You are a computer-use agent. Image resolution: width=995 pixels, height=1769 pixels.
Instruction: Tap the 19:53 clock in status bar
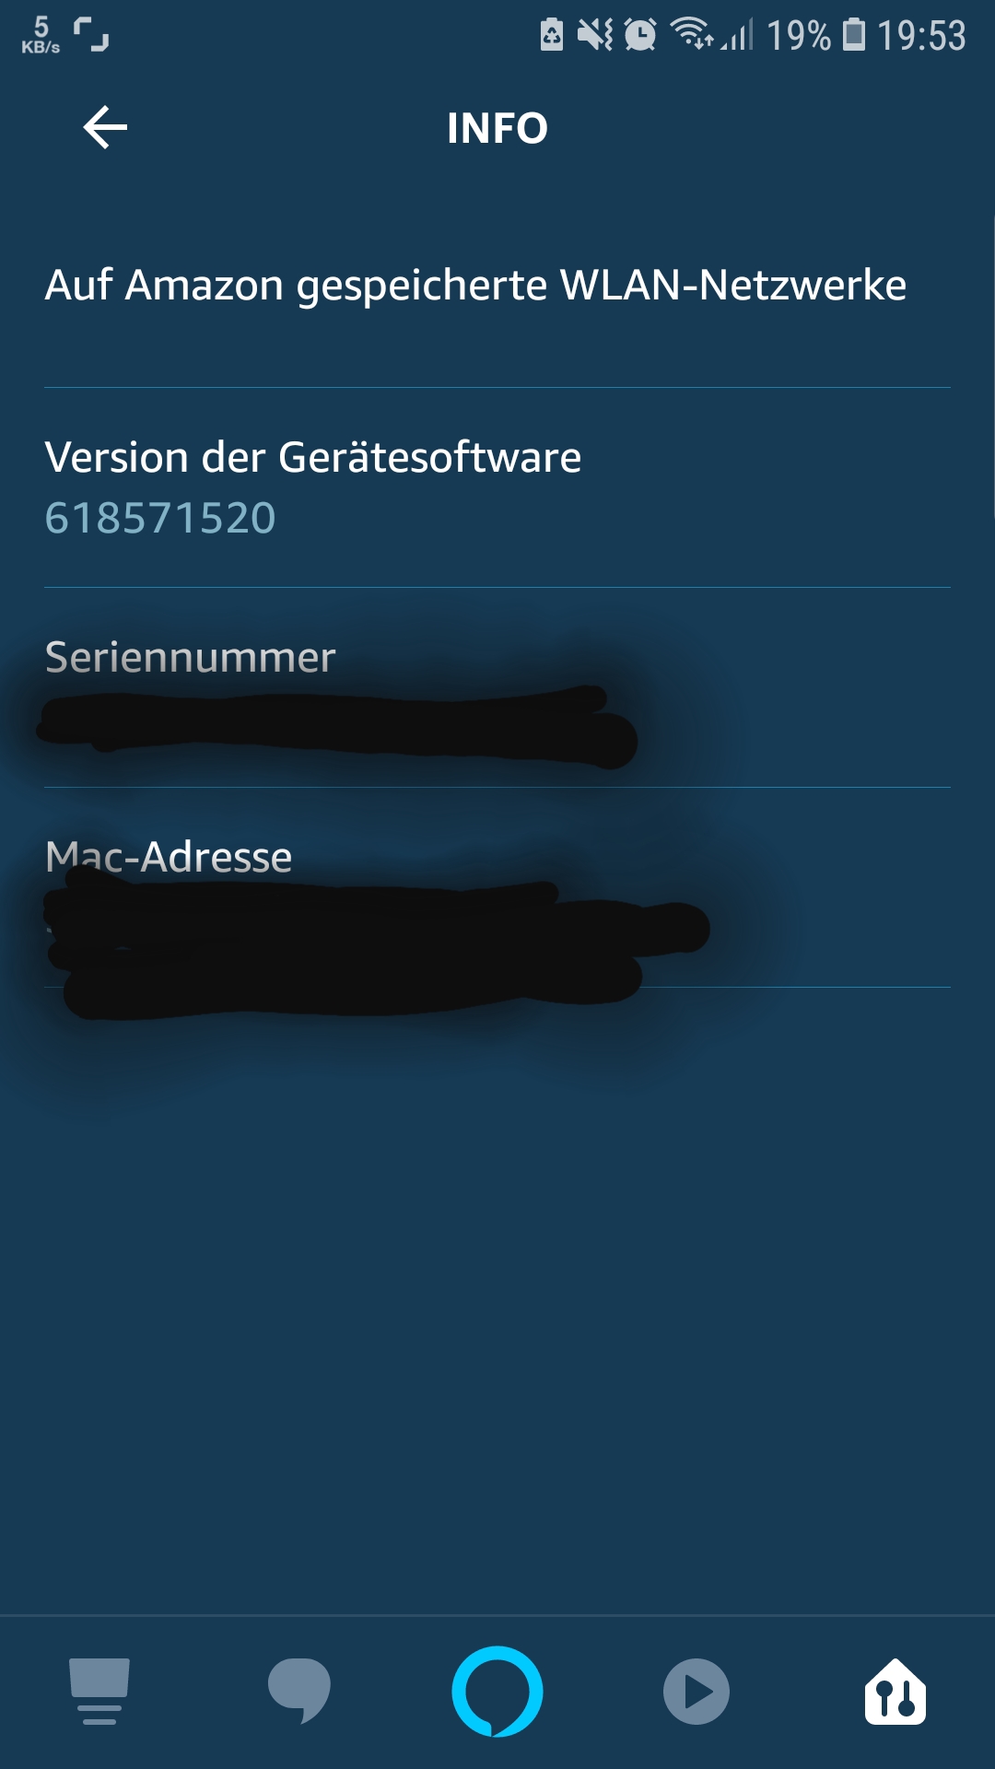click(921, 35)
